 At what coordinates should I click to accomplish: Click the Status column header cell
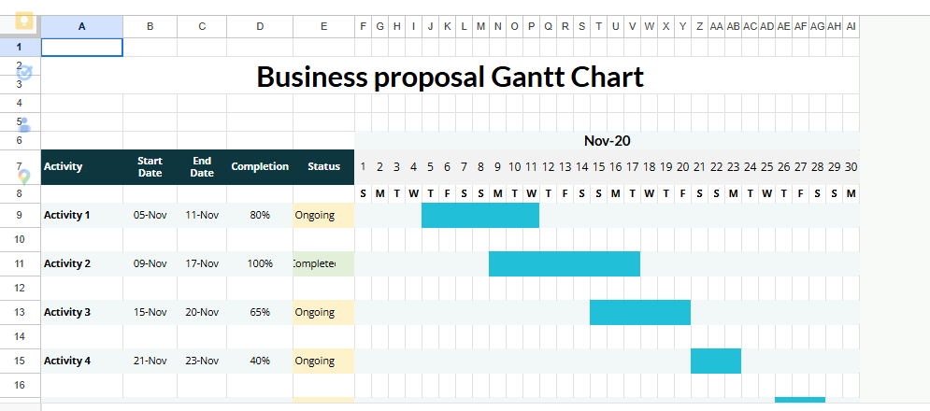[x=323, y=166]
